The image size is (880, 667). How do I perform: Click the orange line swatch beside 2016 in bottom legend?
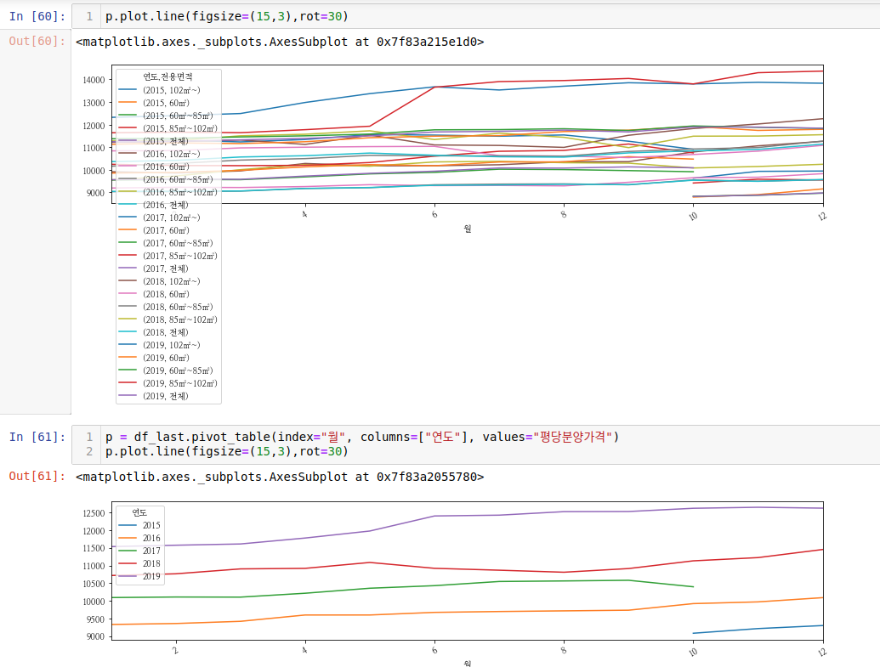click(128, 539)
